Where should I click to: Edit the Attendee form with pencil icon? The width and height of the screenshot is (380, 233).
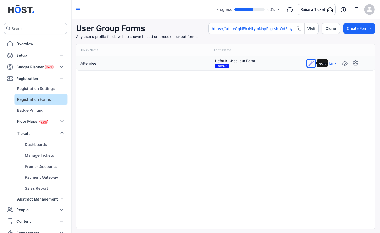[x=311, y=63]
